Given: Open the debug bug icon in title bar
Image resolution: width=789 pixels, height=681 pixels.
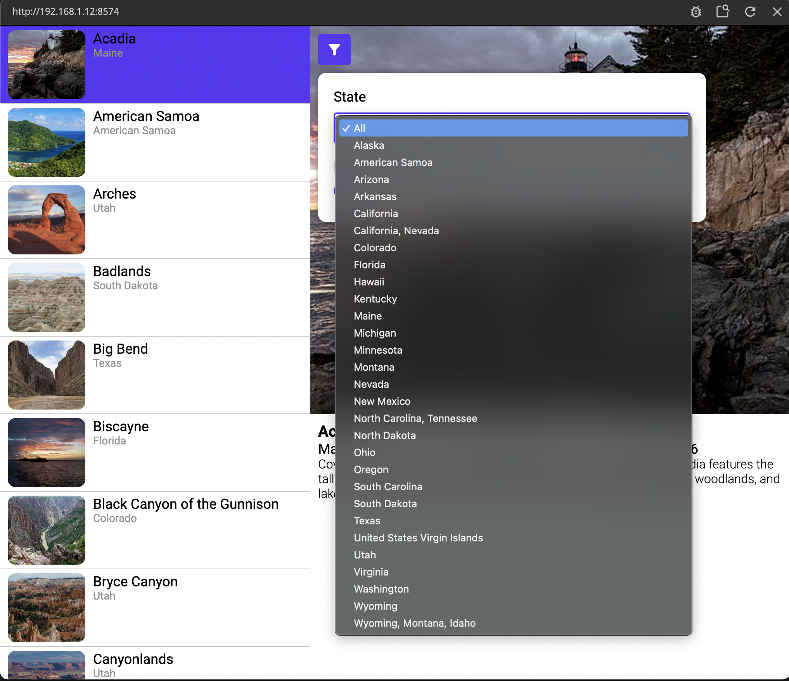Looking at the screenshot, I should 696,12.
